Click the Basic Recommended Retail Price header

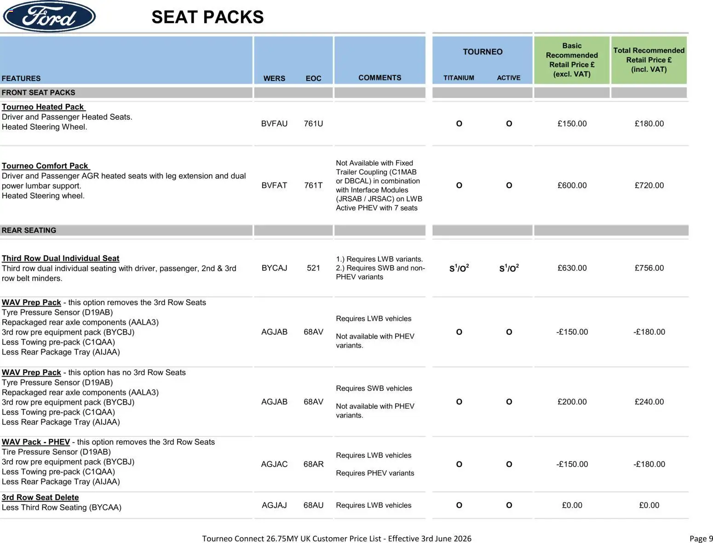[572, 60]
